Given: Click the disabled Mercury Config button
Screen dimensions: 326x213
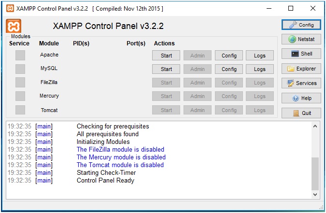Looking at the screenshot, I should tap(229, 96).
